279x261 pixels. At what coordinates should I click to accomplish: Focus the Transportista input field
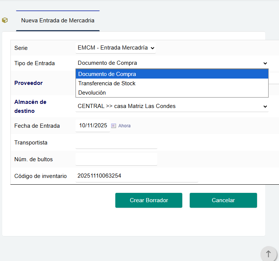(x=116, y=143)
